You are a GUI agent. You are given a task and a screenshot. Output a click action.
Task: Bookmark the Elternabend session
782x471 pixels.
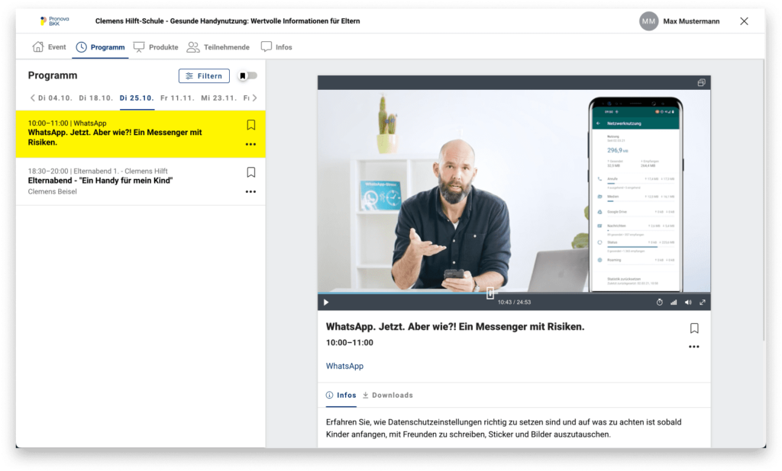click(250, 173)
